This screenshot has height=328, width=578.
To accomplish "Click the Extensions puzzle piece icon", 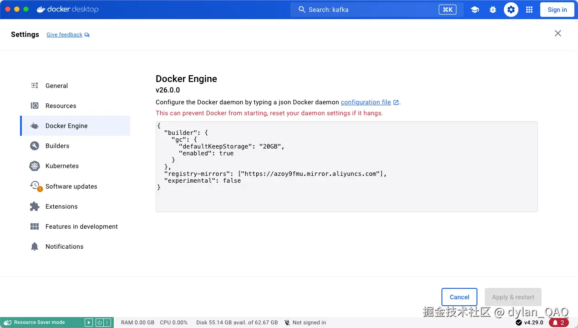I will click(x=35, y=206).
